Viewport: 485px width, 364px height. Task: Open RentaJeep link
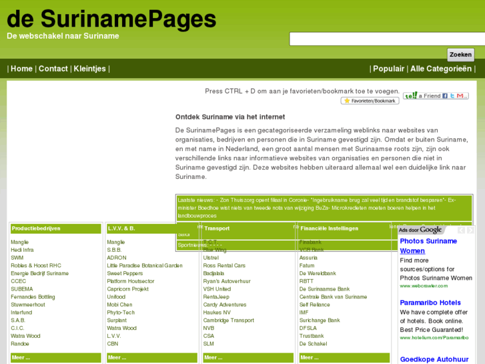click(216, 297)
